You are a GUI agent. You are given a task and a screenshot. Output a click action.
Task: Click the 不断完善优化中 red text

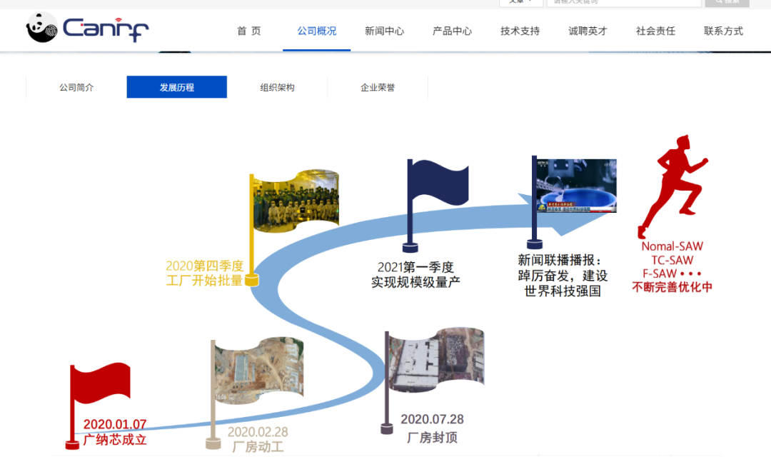click(x=672, y=287)
